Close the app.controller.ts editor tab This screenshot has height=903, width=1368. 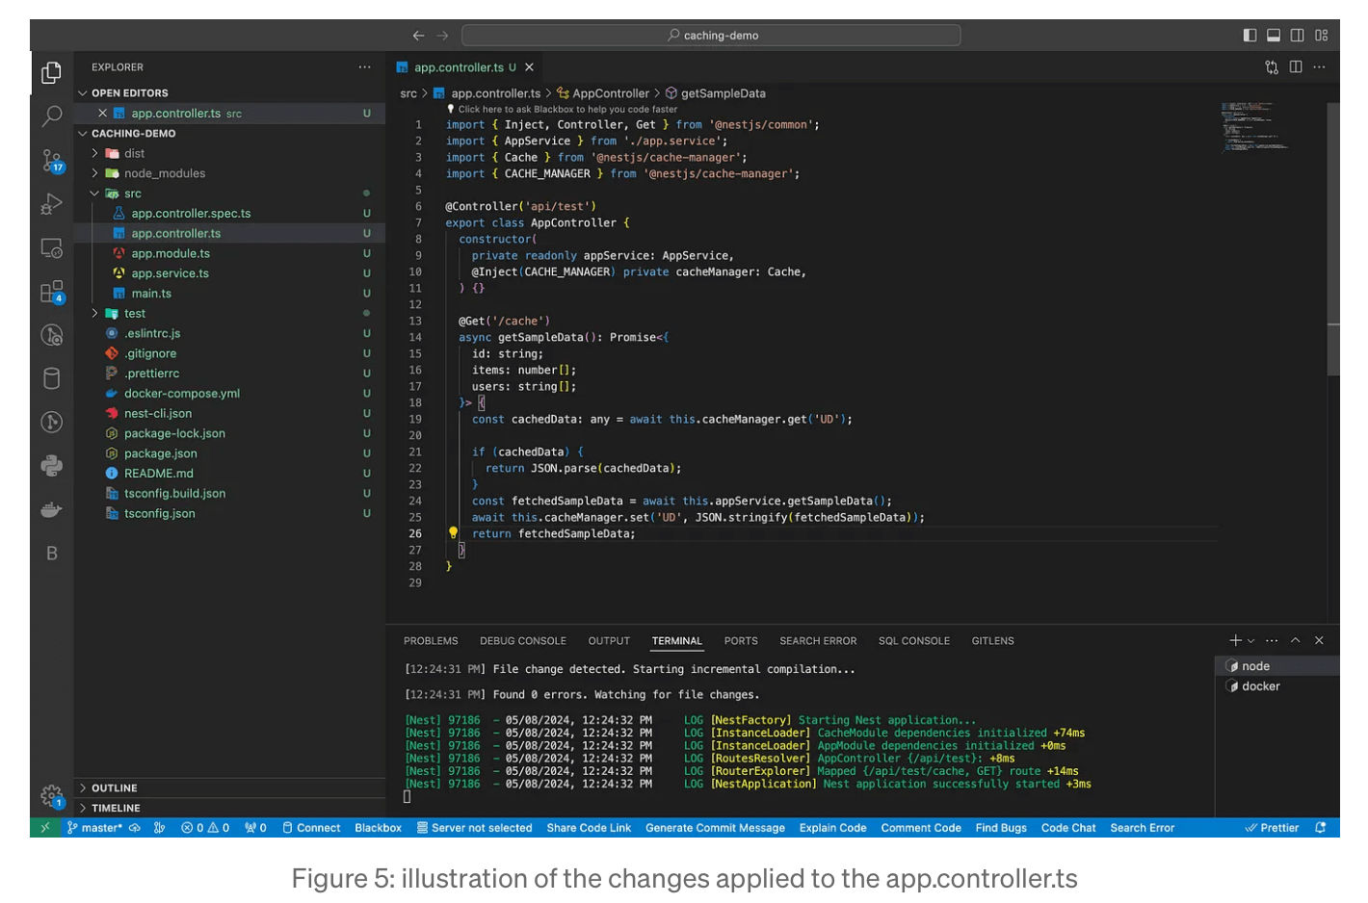529,67
